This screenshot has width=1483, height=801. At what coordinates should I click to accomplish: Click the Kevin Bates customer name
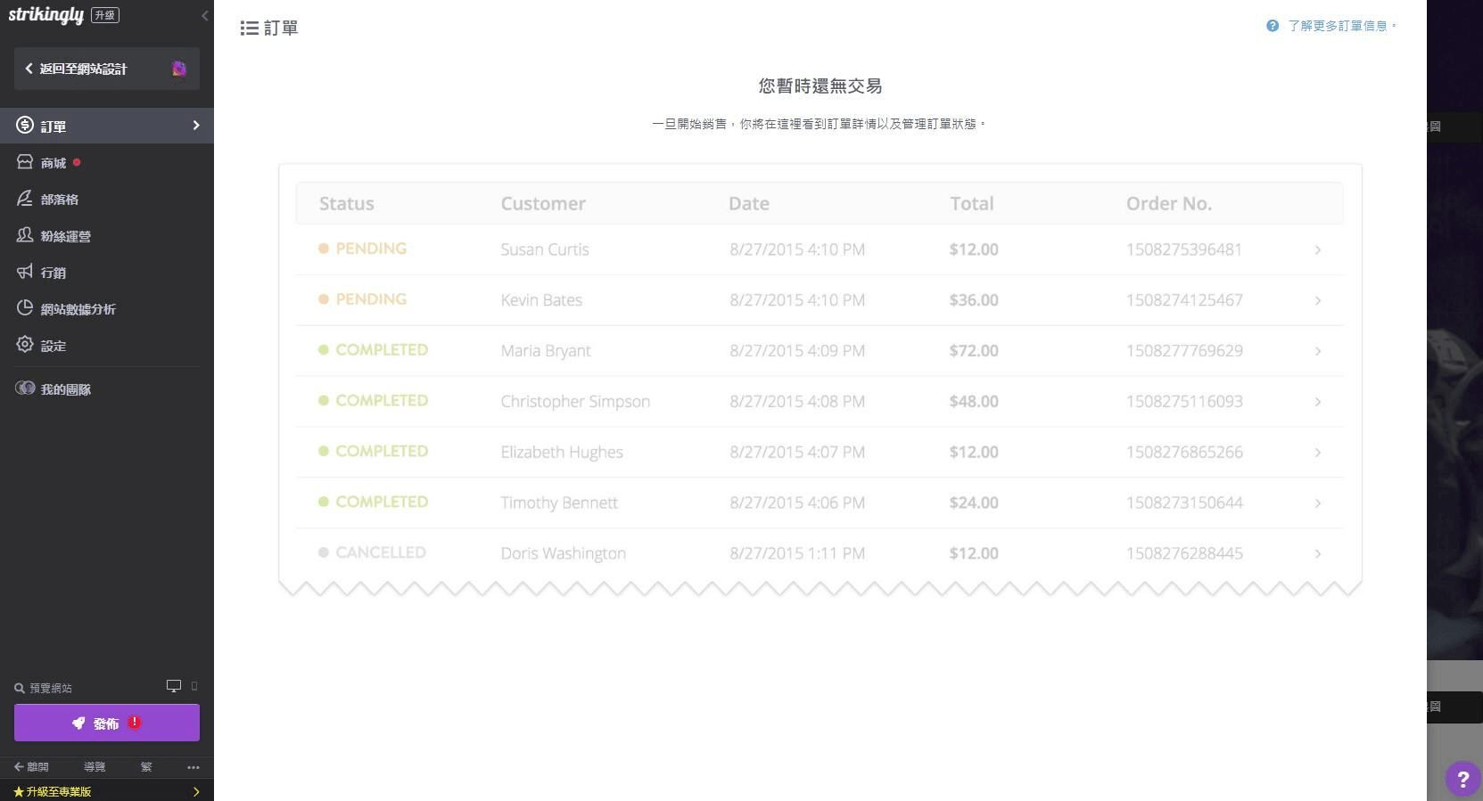point(541,300)
